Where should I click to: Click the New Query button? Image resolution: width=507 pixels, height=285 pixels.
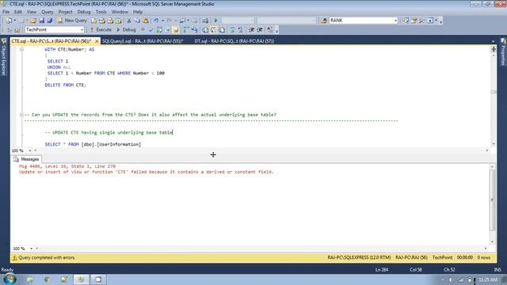[72, 21]
